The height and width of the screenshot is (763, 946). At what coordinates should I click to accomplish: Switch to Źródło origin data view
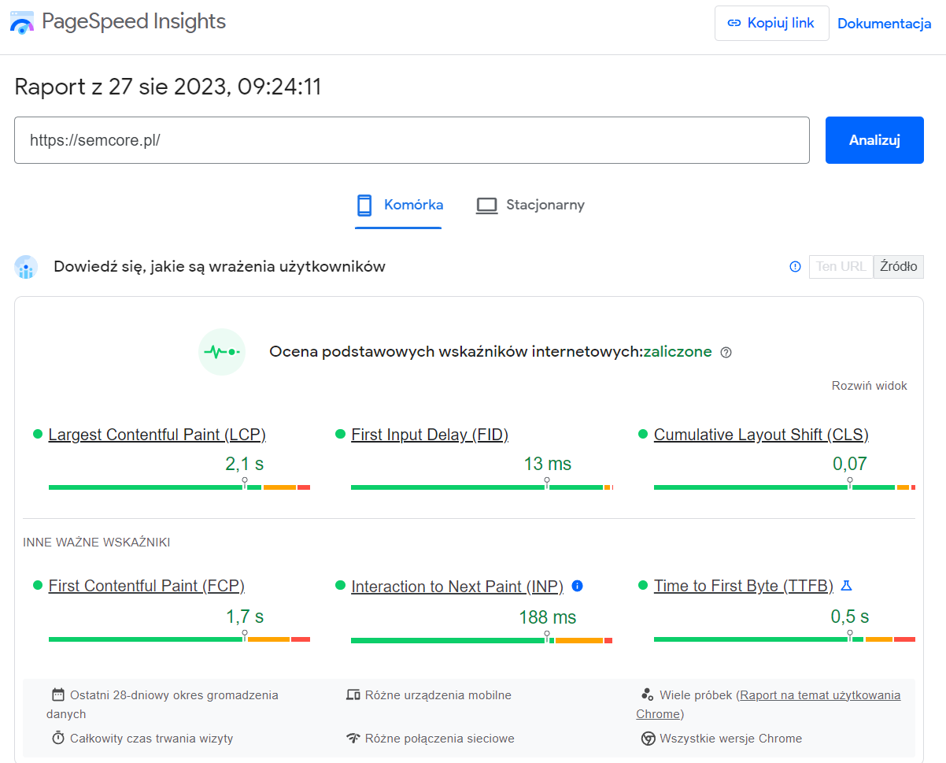click(x=899, y=266)
